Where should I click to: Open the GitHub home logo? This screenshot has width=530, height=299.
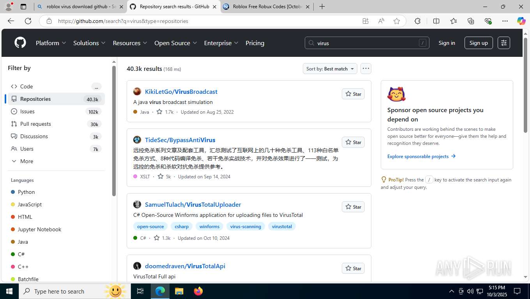click(20, 43)
